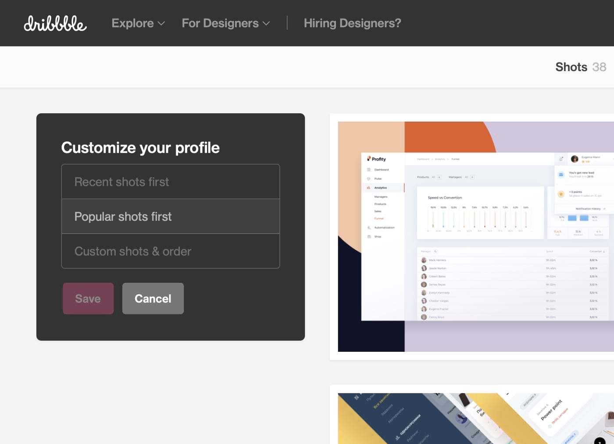Screen dimensions: 614x444
Task: Click the Analytics bar chart sidebar icon
Action: (368, 188)
